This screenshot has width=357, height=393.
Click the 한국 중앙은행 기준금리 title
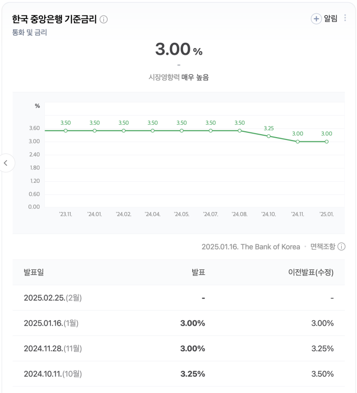tap(54, 19)
